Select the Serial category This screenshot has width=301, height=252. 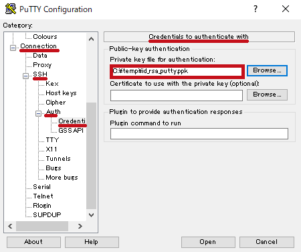click(41, 187)
